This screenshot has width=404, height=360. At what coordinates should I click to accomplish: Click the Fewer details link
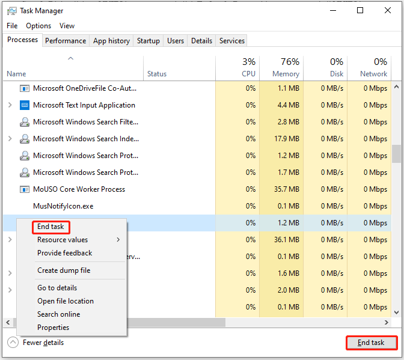(x=43, y=343)
